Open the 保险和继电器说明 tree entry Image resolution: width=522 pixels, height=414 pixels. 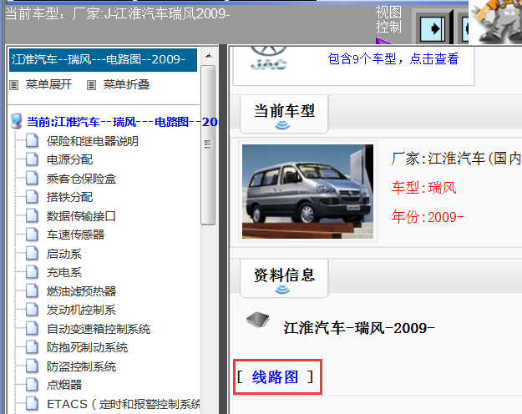[93, 141]
